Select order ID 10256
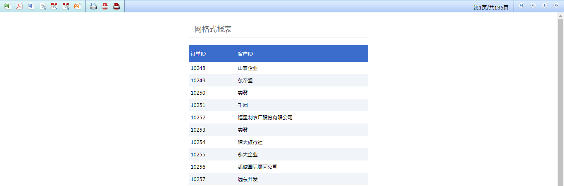This screenshot has height=186, width=564. [x=198, y=167]
